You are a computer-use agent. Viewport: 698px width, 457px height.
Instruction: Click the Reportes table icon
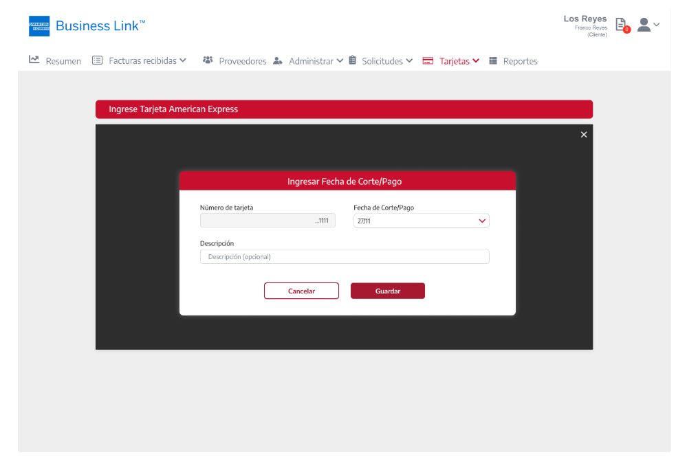coord(493,60)
